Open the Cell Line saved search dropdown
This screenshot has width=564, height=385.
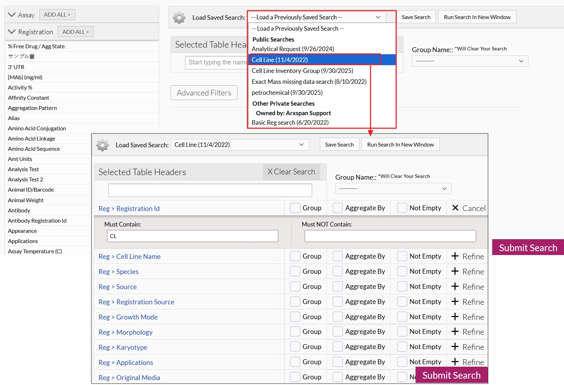click(x=240, y=145)
